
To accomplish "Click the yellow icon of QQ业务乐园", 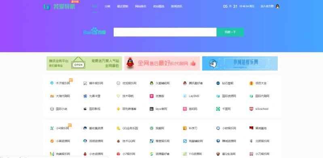I will [118, 129].
